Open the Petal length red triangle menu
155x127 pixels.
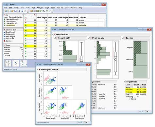click(91, 38)
